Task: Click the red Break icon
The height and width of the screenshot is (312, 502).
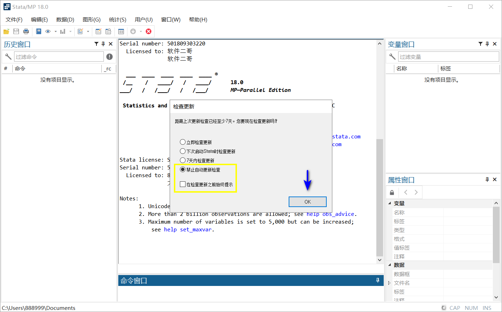Action: point(149,31)
